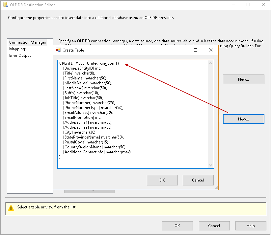Screen dimensions: 271x235
Task: Maximize the Create Table dialog
Action: (x=196, y=50)
